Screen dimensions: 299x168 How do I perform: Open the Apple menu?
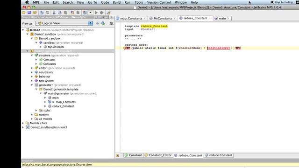27,2
